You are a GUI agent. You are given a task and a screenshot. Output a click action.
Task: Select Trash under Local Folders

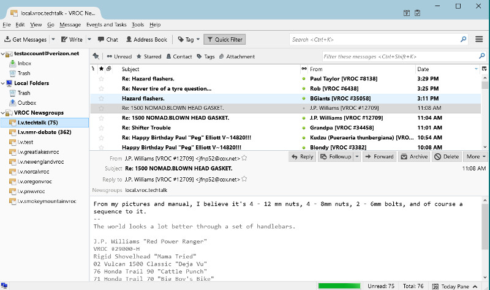point(20,93)
